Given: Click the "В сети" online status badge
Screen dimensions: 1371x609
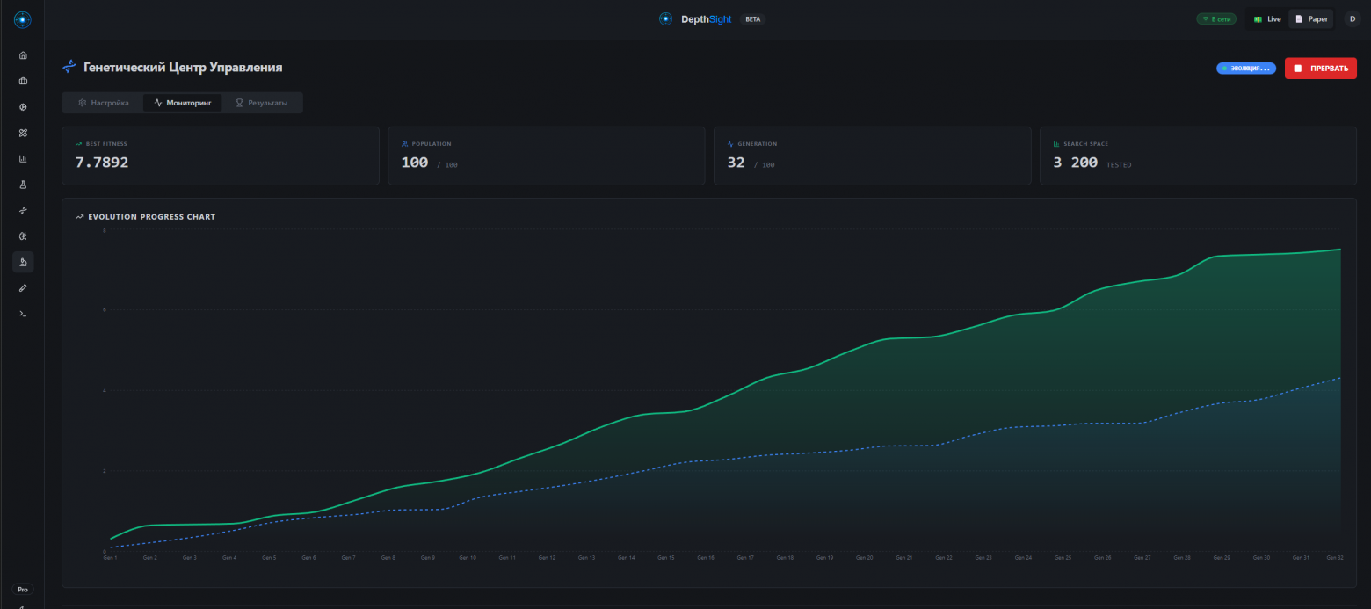Looking at the screenshot, I should tap(1217, 19).
